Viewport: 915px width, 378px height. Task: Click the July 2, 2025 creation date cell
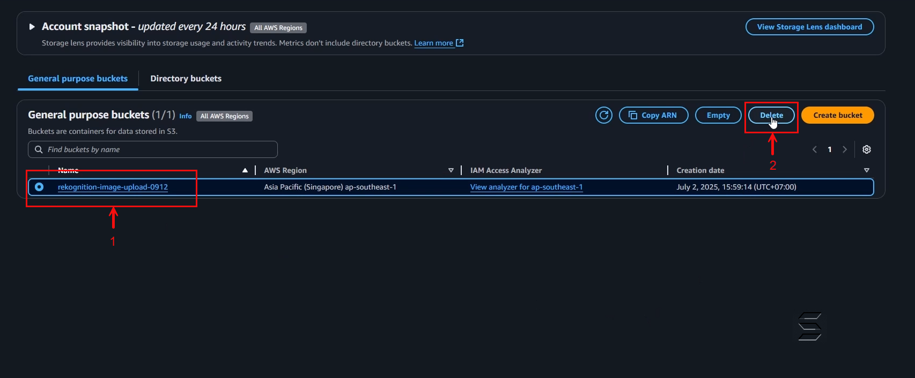[x=736, y=187]
